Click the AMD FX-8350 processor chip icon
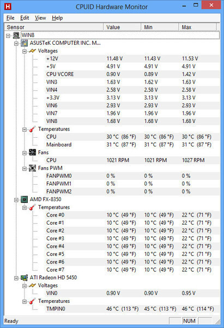This screenshot has width=224, height=328. click(25, 200)
